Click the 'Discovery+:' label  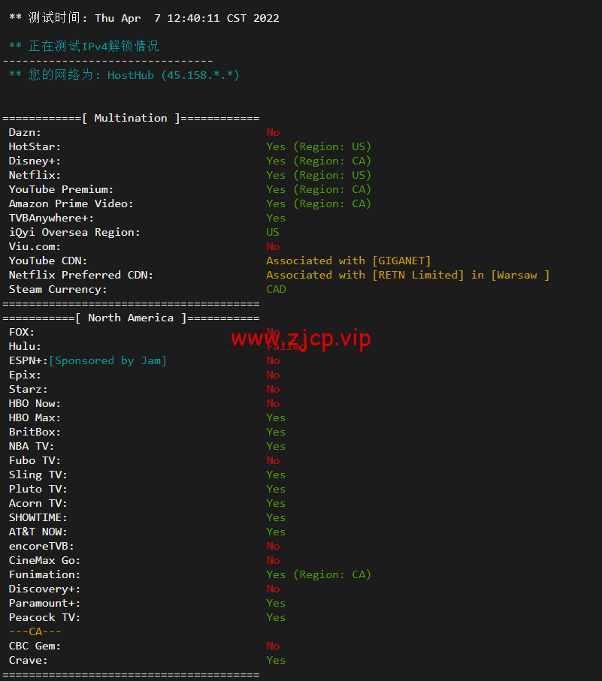(x=45, y=589)
